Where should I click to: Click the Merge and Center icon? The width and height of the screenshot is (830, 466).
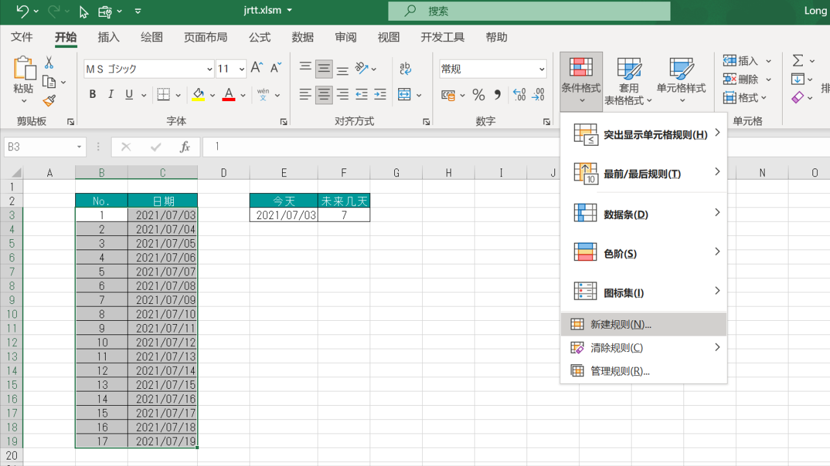point(405,95)
